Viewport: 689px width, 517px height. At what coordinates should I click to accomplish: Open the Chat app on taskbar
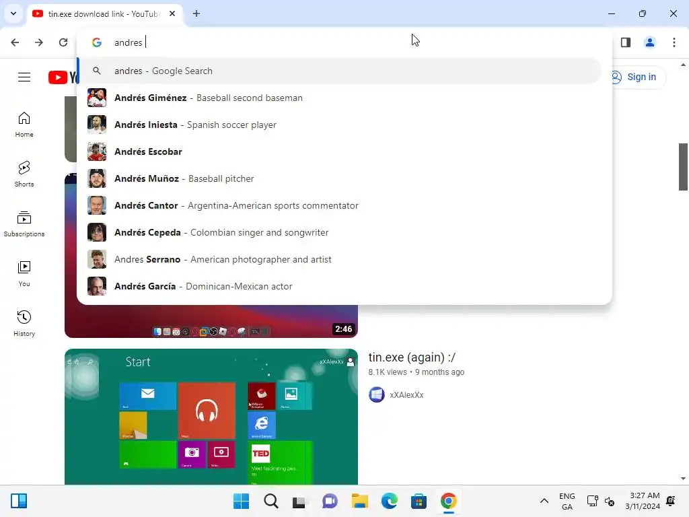click(330, 501)
